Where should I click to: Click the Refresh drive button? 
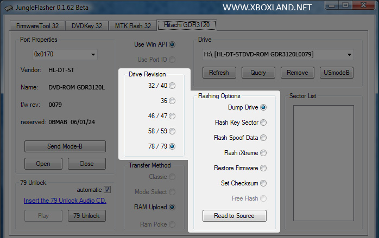(219, 73)
